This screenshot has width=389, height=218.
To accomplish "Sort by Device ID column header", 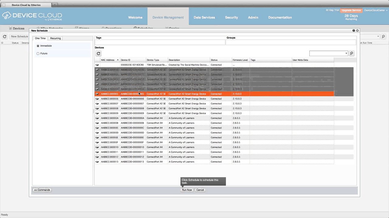I will point(133,60).
